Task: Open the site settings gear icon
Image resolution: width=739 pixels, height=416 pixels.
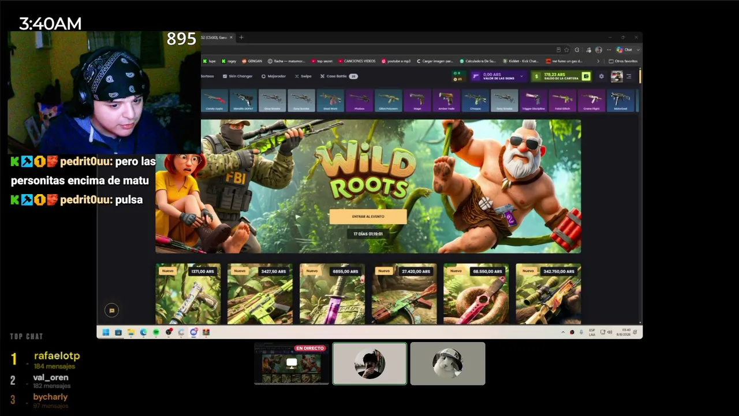Action: (601, 76)
